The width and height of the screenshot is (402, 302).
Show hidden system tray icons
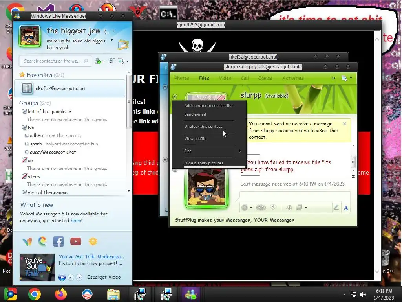(x=344, y=295)
